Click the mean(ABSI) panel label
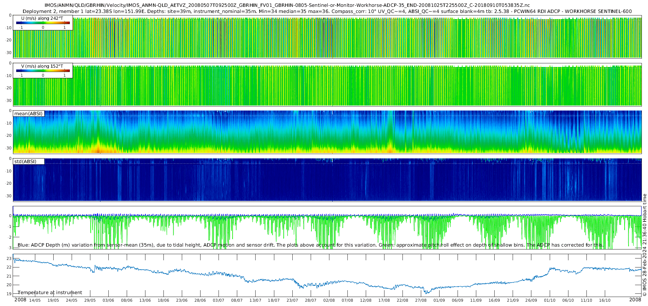This screenshot has width=648, height=306. point(28,114)
